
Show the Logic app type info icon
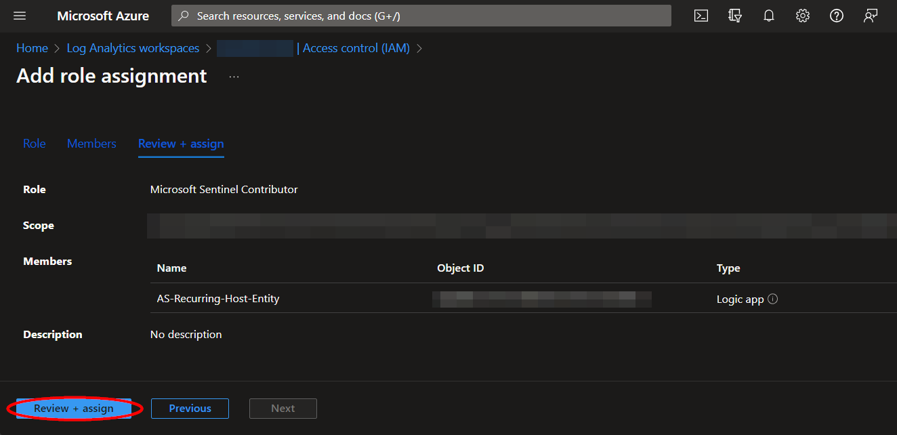pos(772,299)
